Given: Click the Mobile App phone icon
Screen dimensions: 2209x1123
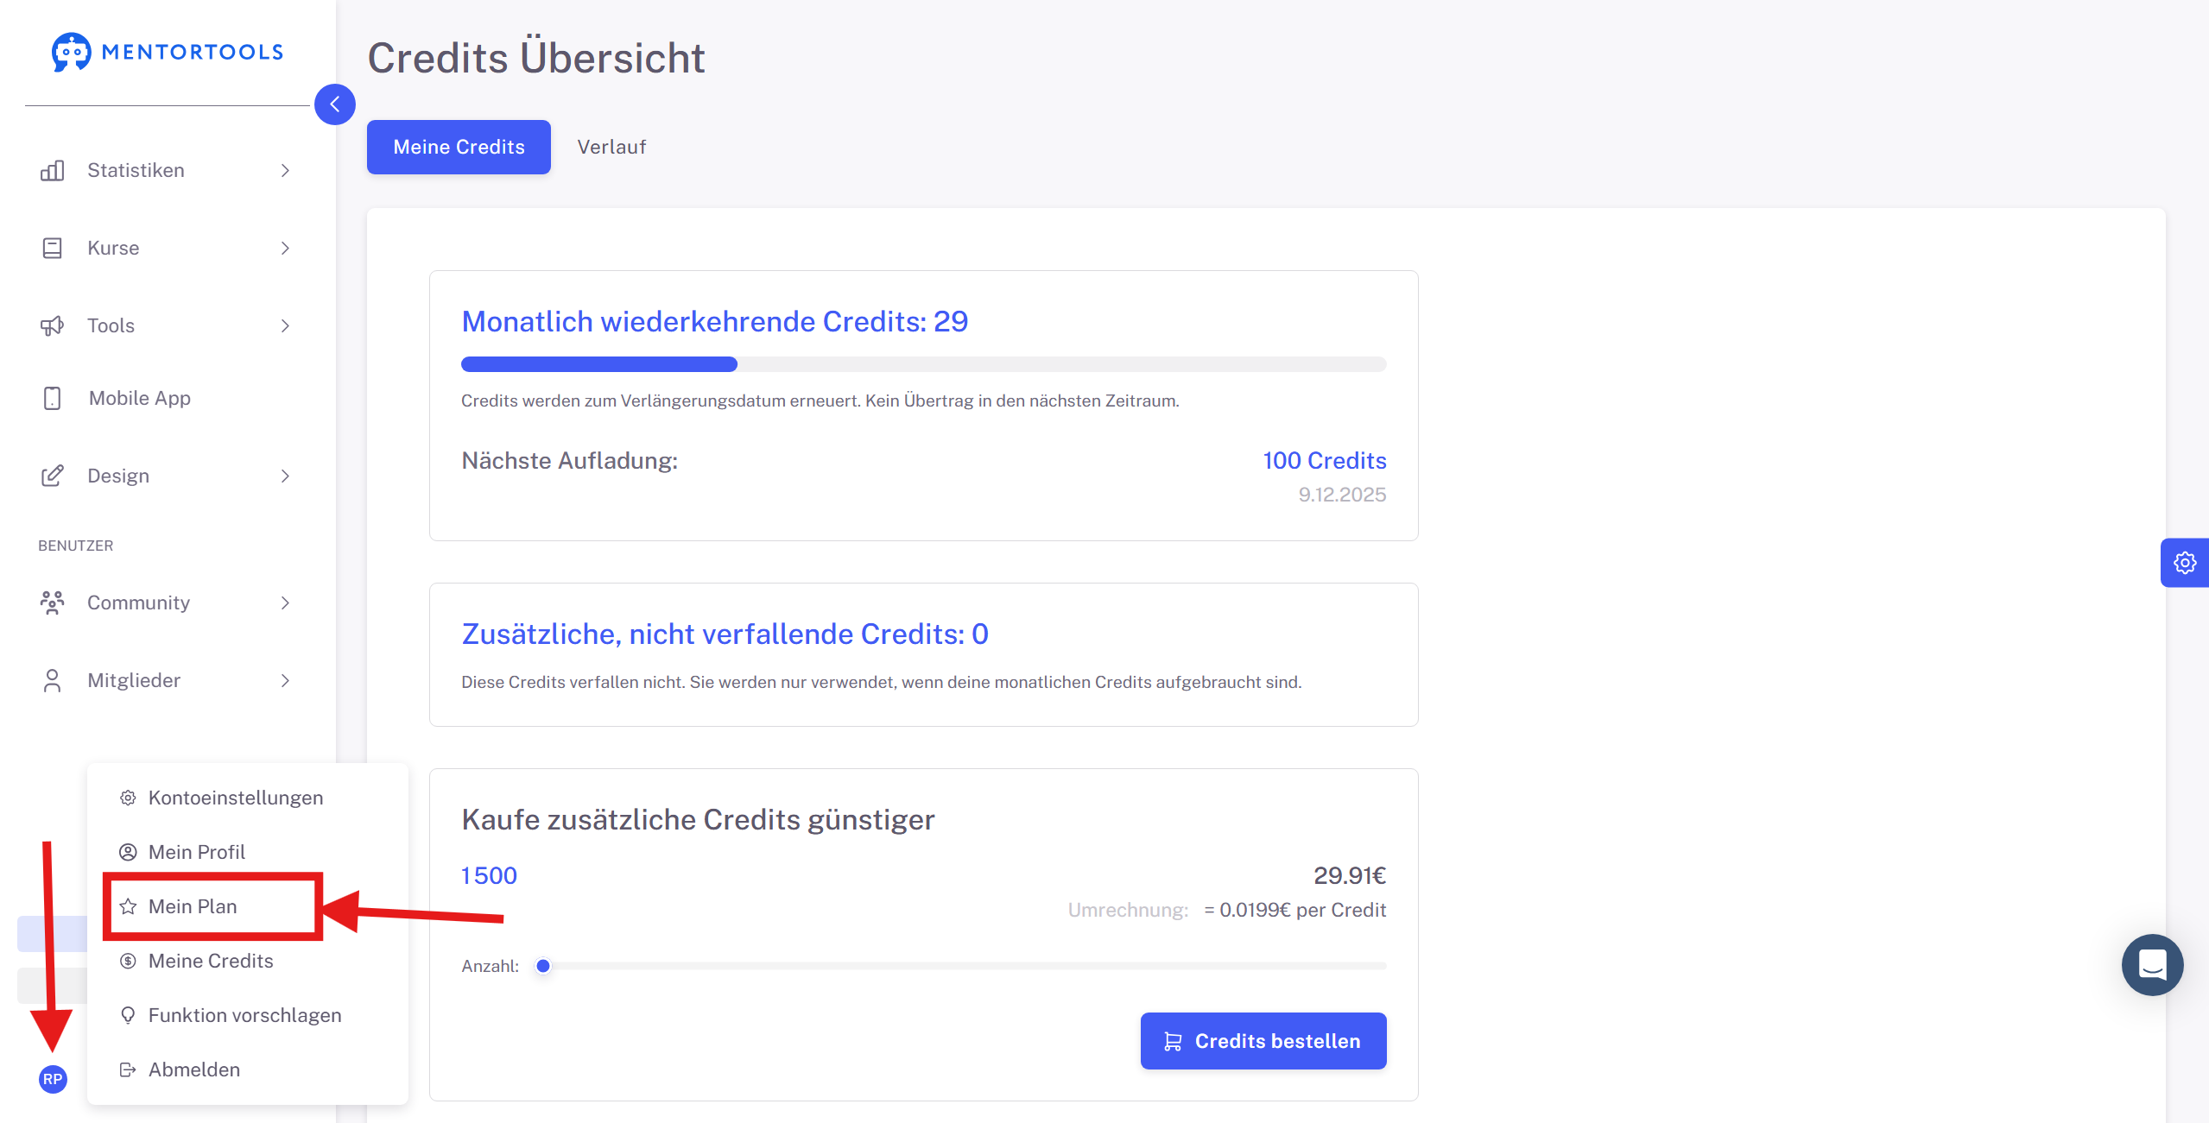Looking at the screenshot, I should 52,398.
